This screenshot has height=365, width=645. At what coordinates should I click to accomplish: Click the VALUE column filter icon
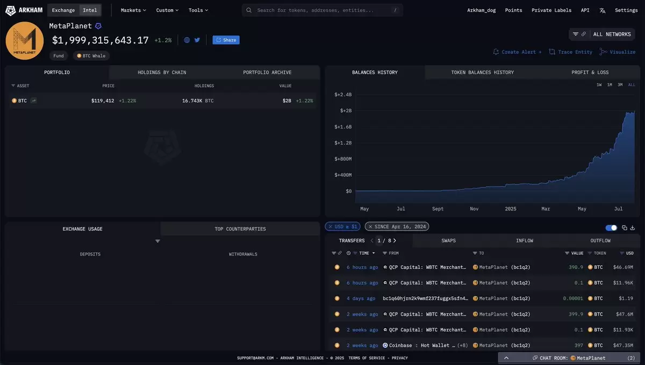[568, 253]
